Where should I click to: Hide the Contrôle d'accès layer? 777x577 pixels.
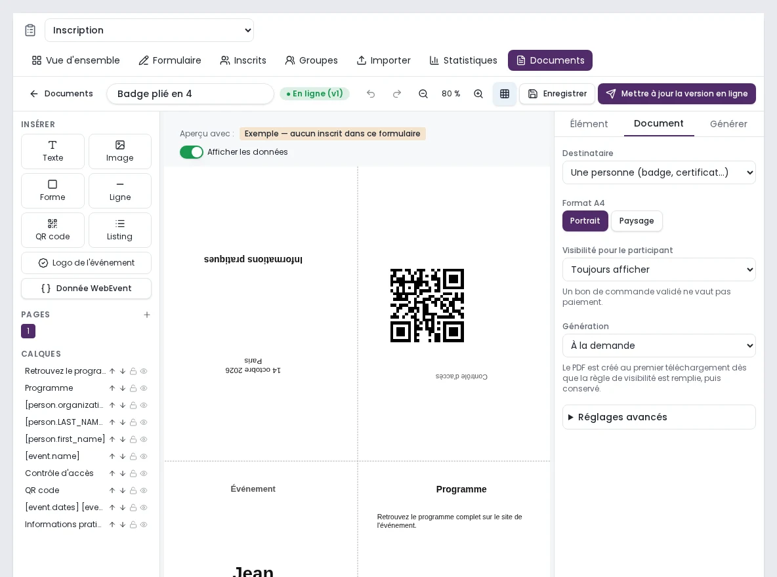144,473
